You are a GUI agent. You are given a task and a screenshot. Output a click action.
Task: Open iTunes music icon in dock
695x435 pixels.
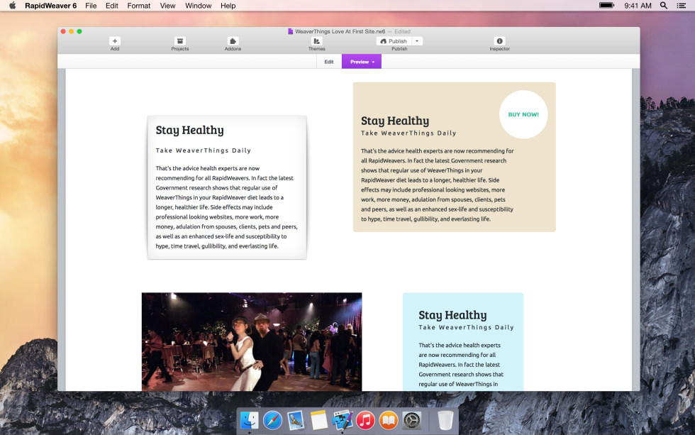(365, 420)
